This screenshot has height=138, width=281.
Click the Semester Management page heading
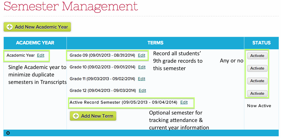[x=71, y=6]
